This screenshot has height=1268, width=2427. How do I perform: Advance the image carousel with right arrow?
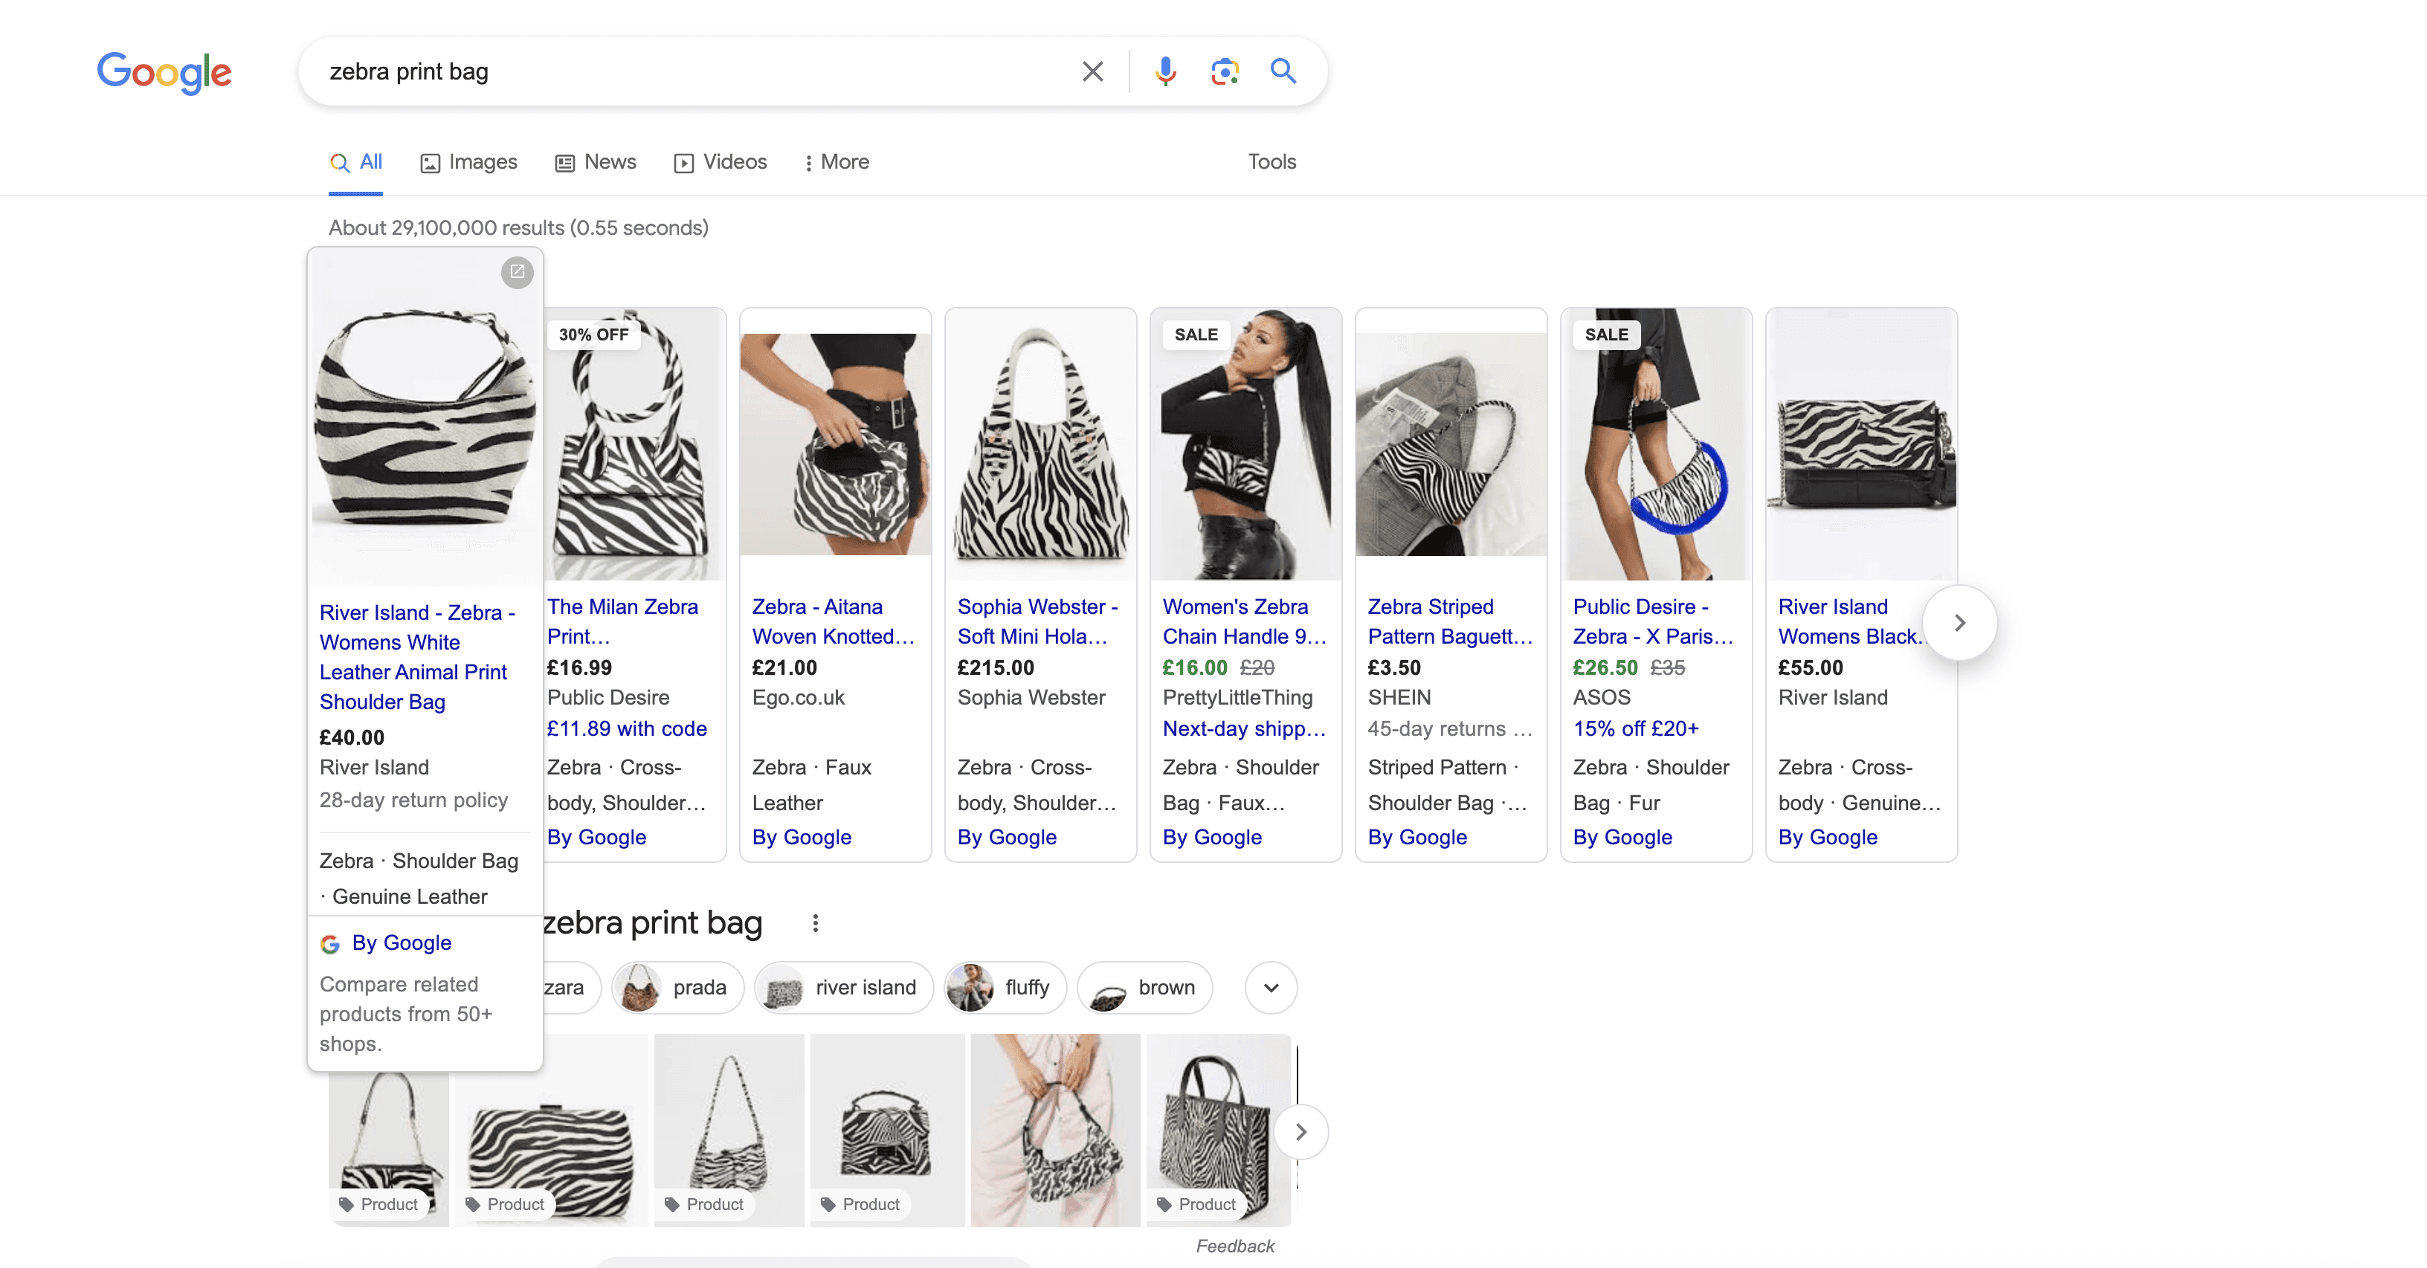[1301, 1131]
